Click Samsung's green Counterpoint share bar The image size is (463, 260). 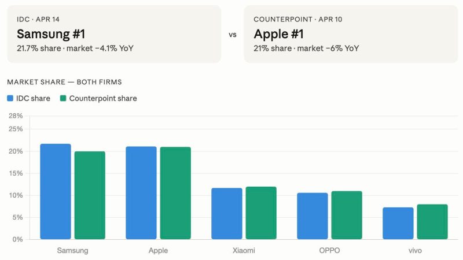click(90, 195)
